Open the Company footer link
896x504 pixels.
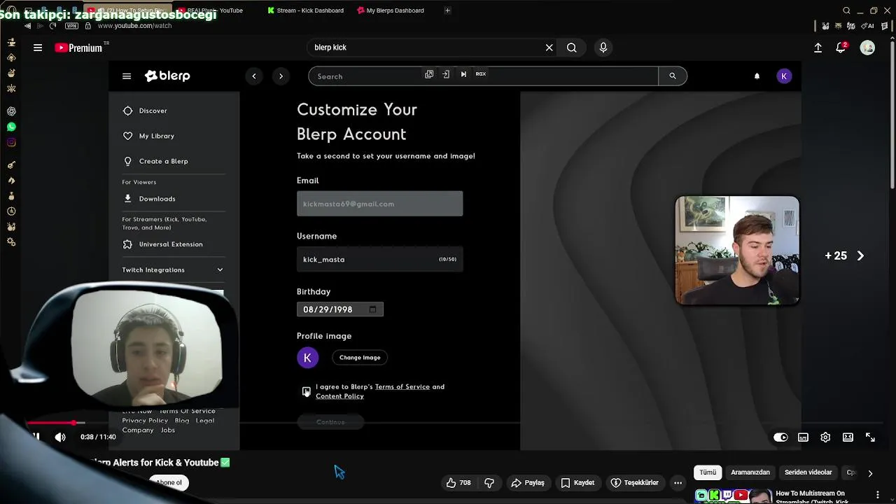point(138,430)
